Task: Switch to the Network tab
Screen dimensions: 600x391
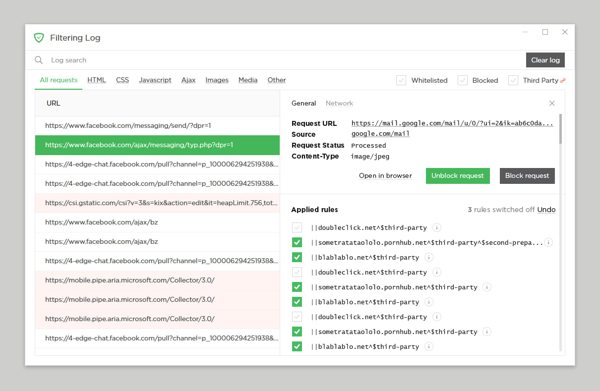Action: (339, 103)
